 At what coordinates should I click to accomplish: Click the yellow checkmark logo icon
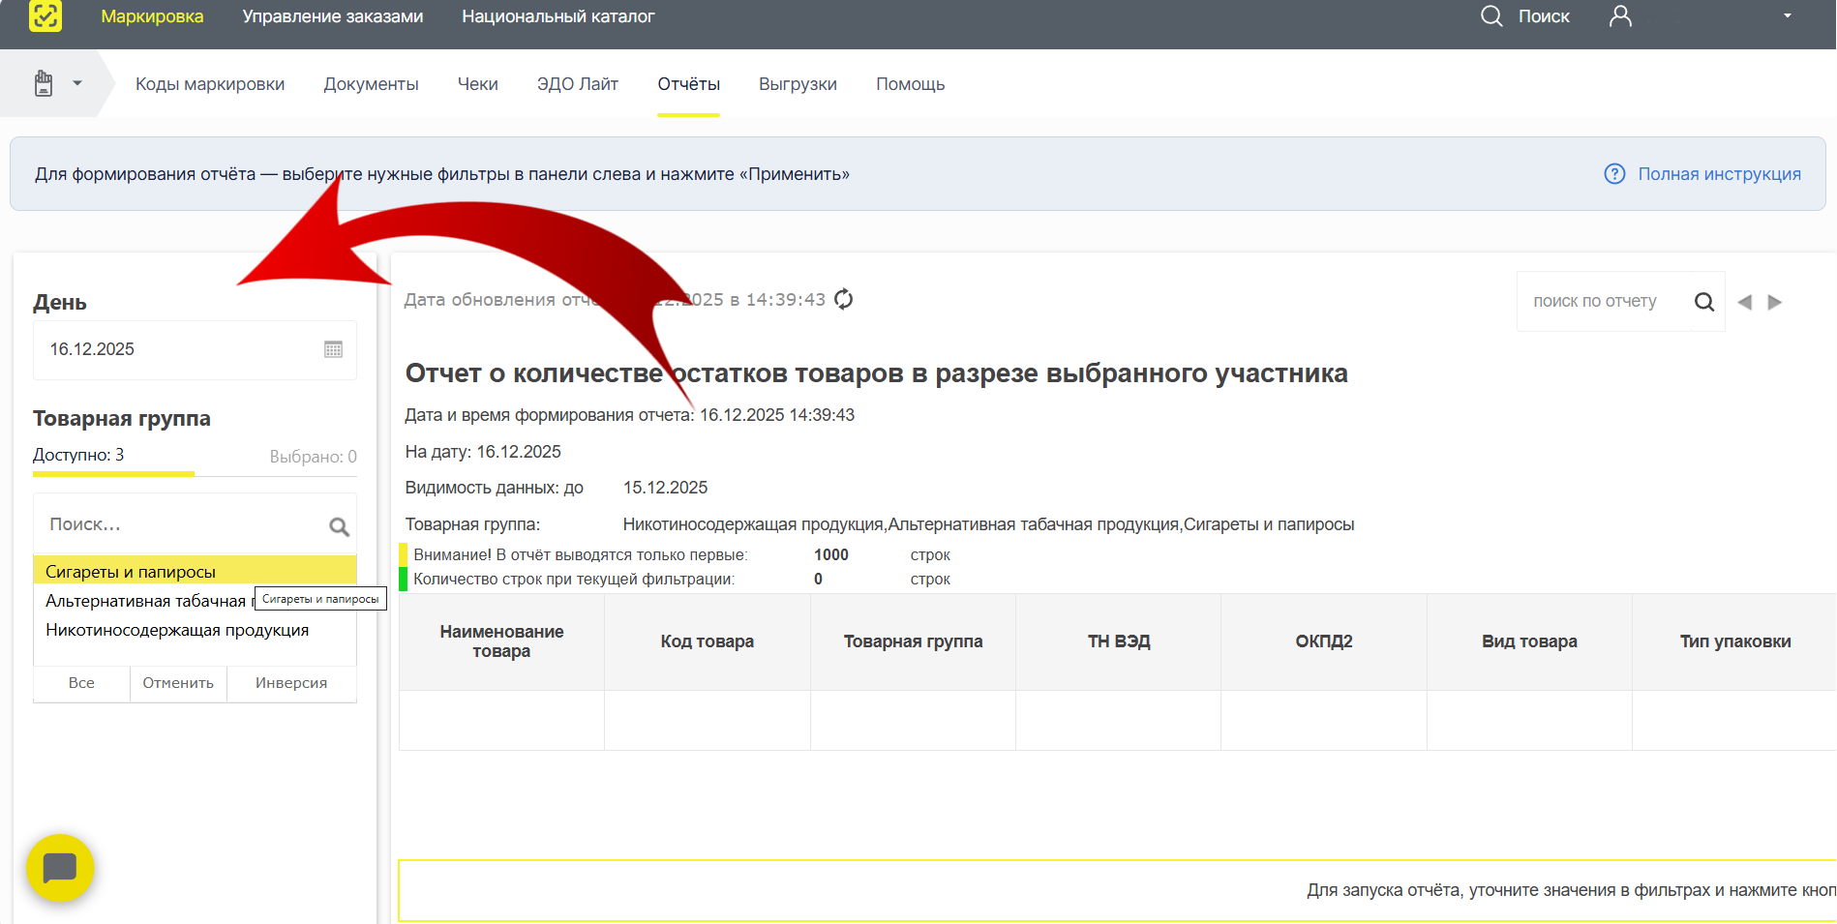(45, 15)
